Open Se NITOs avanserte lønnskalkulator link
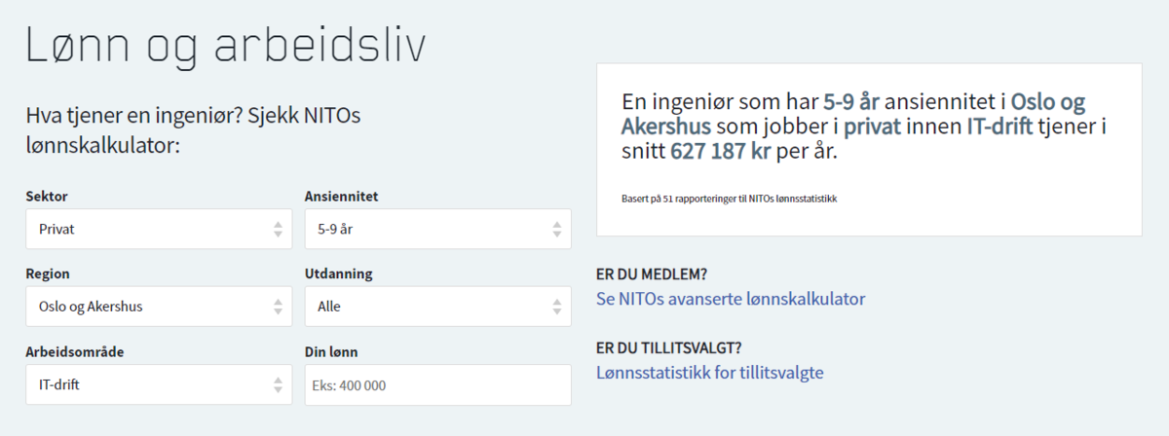Screen dimensions: 1169x436 click(731, 299)
